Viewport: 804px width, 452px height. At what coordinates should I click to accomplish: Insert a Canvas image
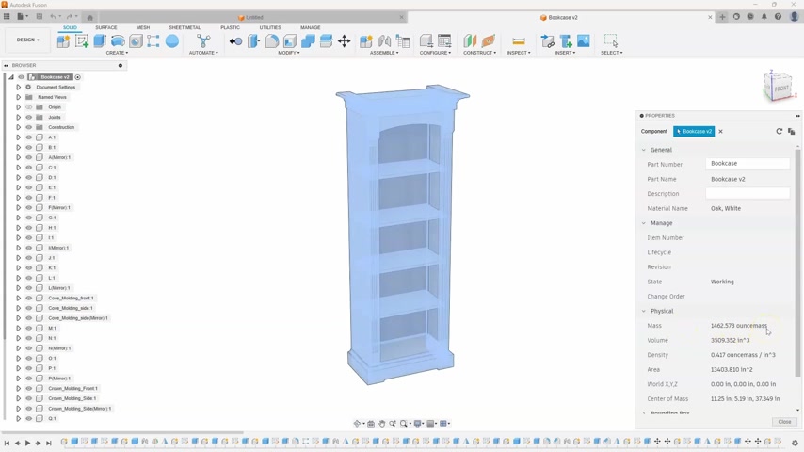point(584,41)
